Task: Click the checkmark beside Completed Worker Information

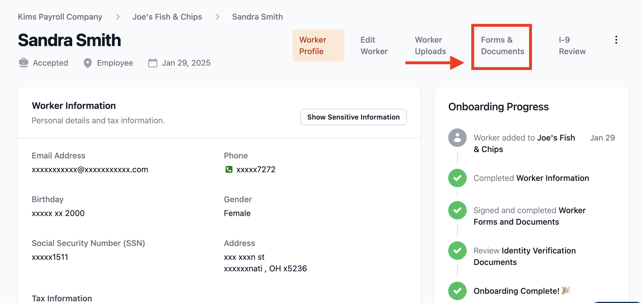Action: pos(457,178)
